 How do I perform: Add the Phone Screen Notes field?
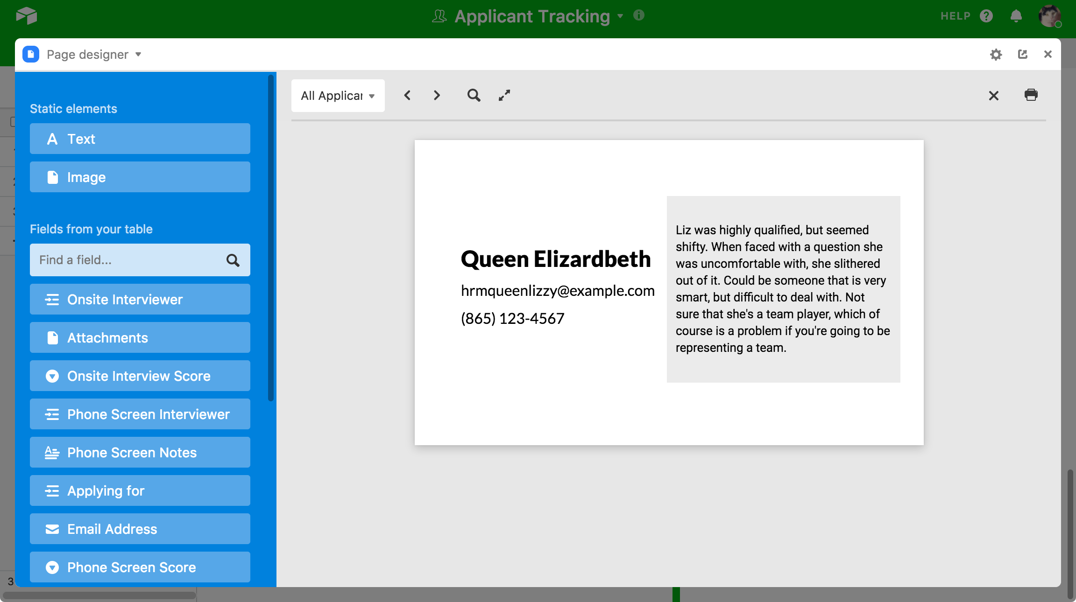140,452
